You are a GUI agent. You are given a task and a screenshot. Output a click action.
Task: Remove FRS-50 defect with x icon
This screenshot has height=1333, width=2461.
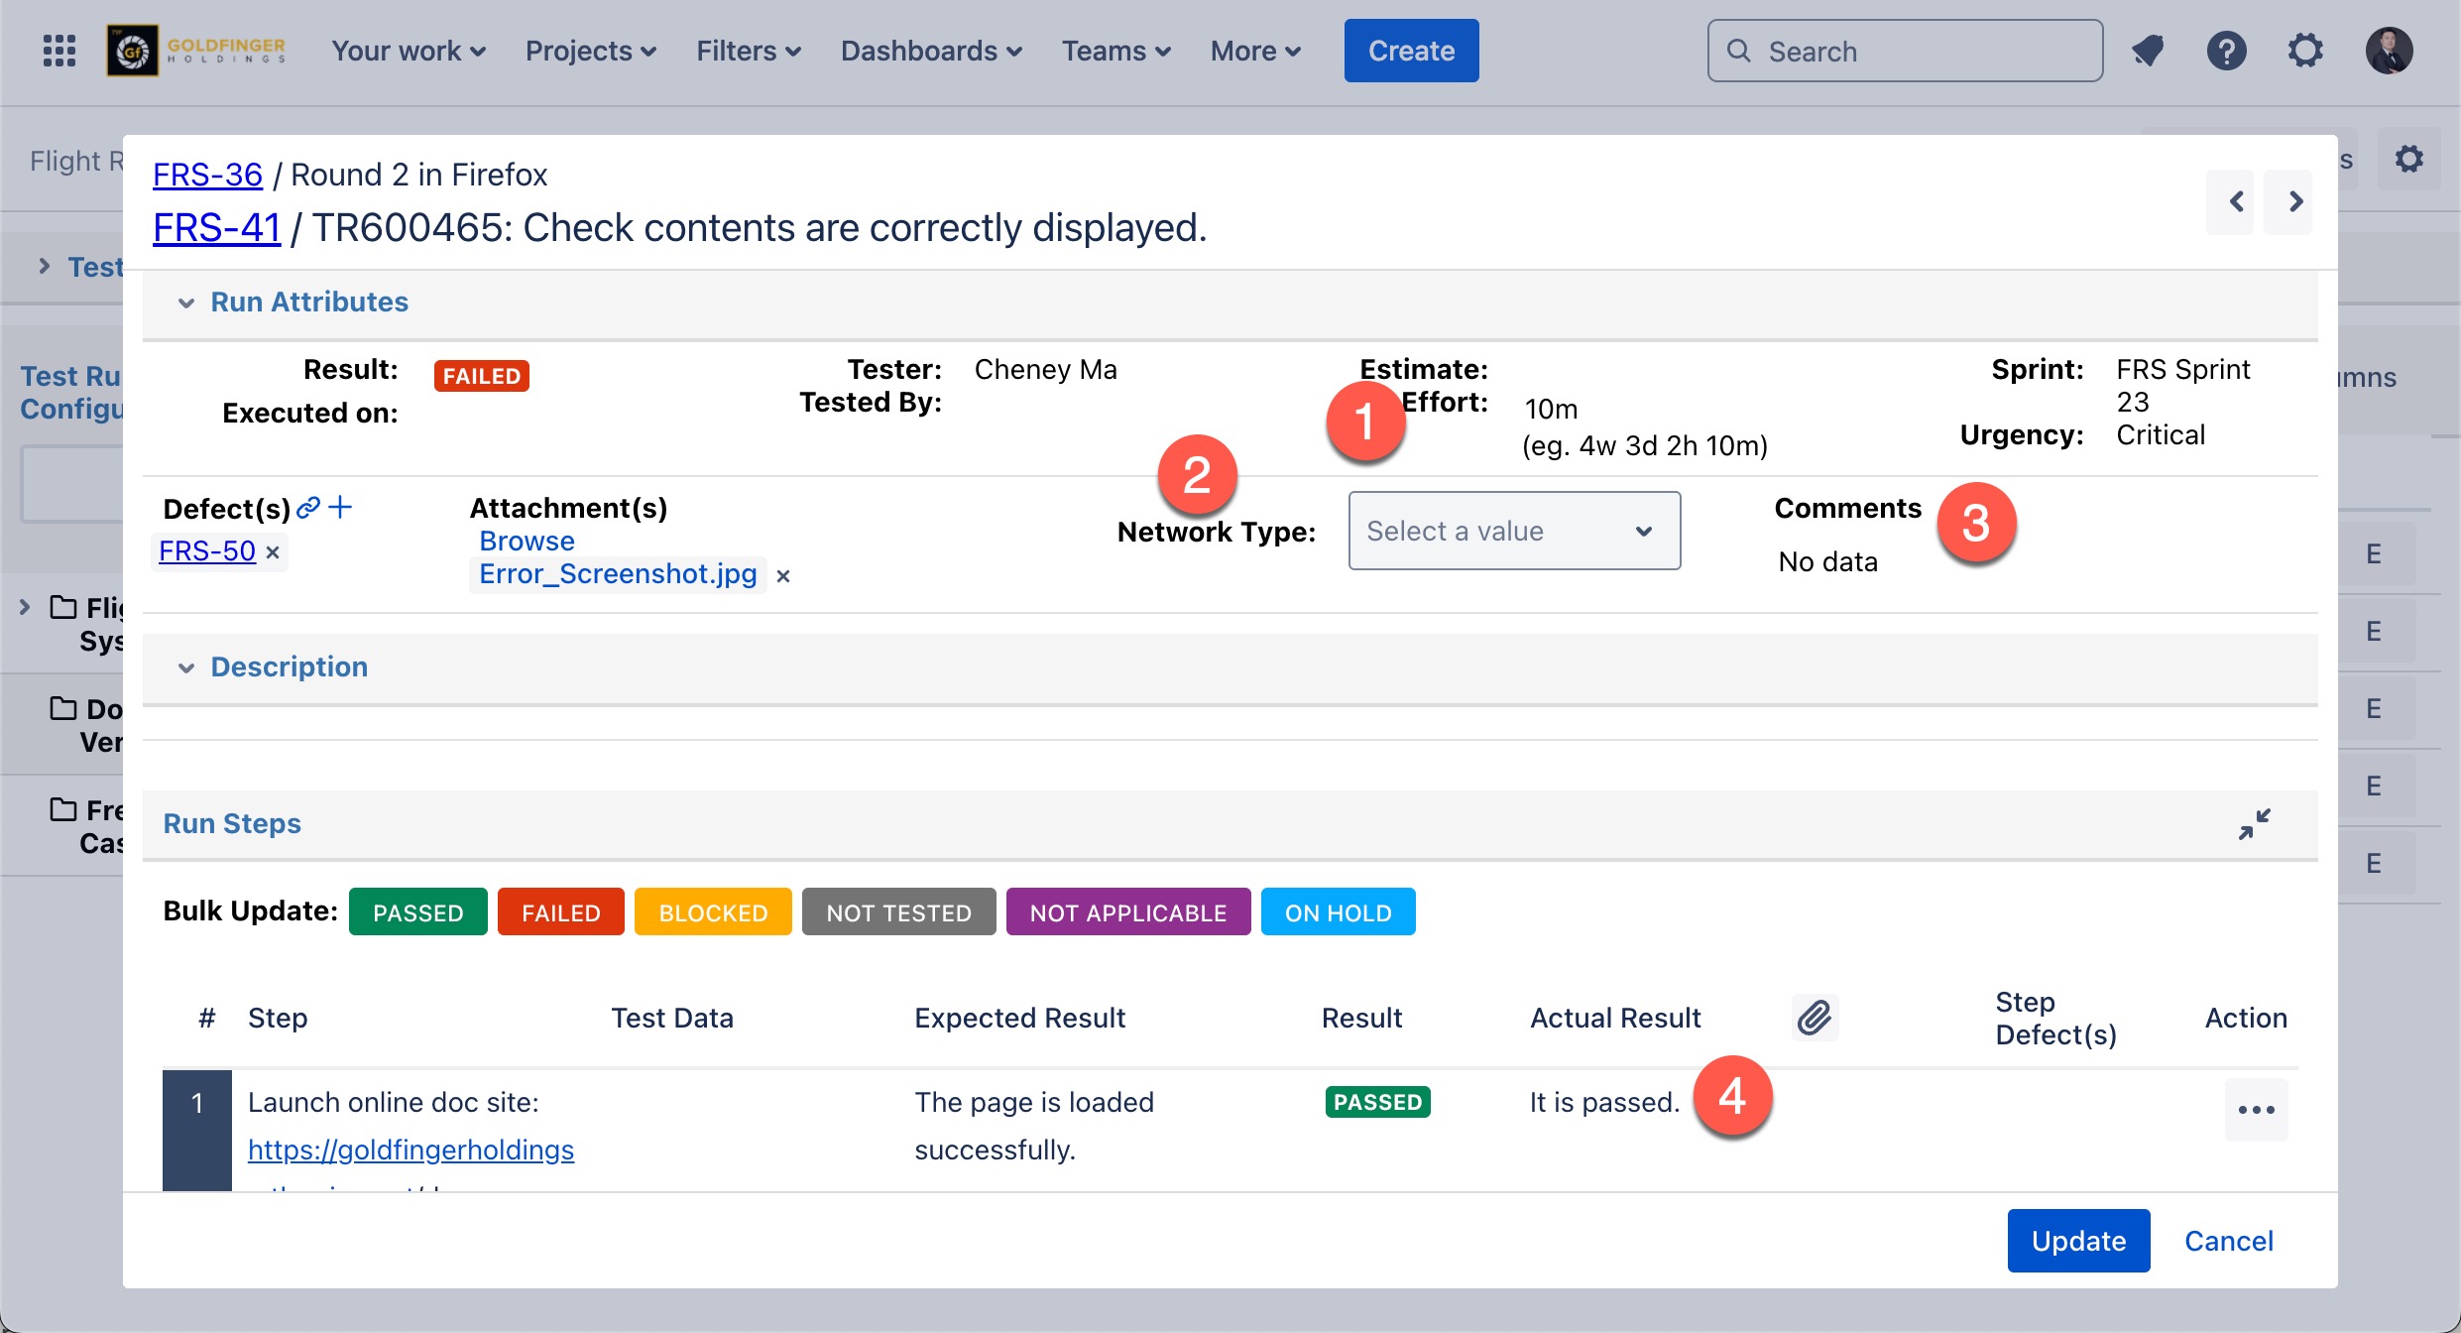point(273,552)
